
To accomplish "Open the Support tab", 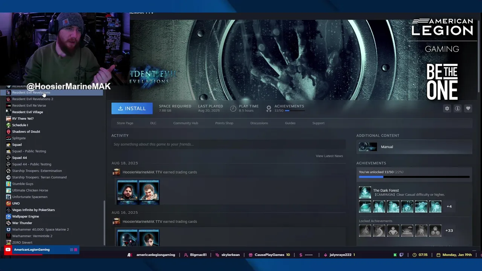I will point(318,123).
